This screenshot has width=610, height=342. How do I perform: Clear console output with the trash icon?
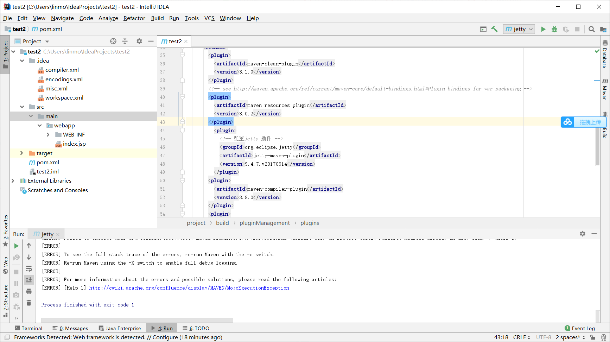pos(29,303)
